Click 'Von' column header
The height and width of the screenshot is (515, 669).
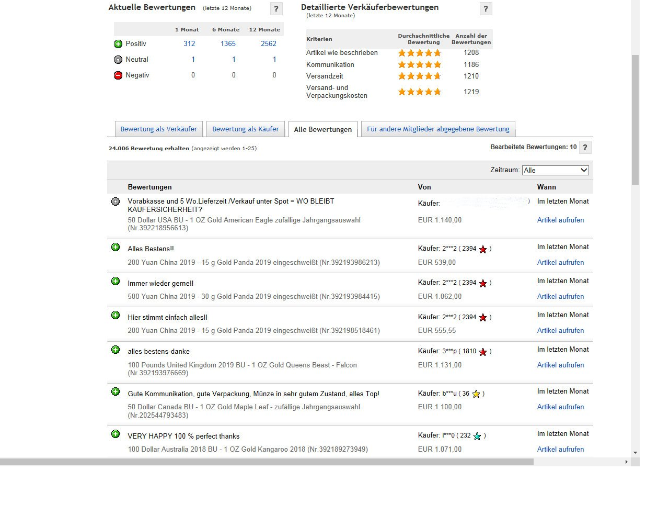(424, 187)
